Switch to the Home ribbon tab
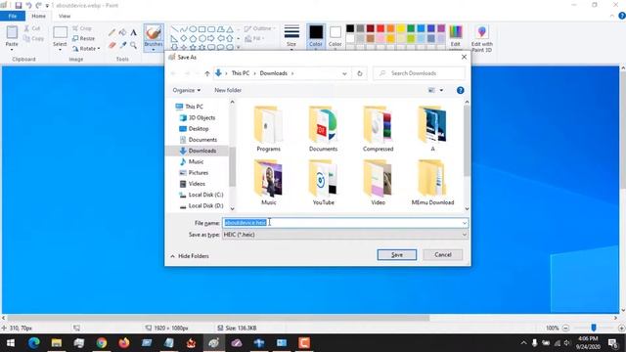The height and width of the screenshot is (352, 626). [38, 16]
